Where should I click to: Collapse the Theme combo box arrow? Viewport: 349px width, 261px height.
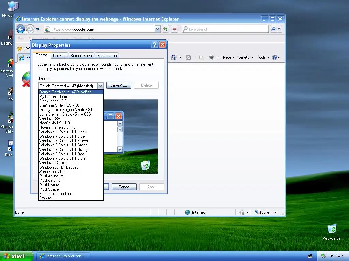pos(101,86)
